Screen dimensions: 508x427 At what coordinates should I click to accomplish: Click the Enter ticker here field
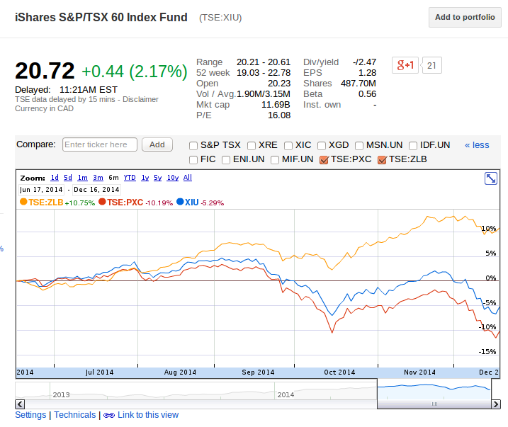[100, 144]
